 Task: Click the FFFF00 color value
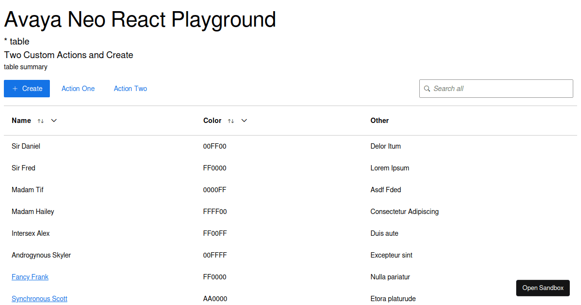pyautogui.click(x=215, y=212)
